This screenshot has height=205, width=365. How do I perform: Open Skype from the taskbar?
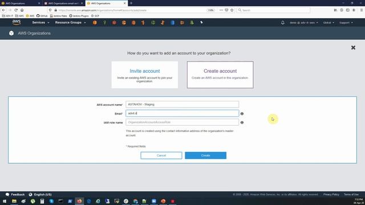click(51, 201)
